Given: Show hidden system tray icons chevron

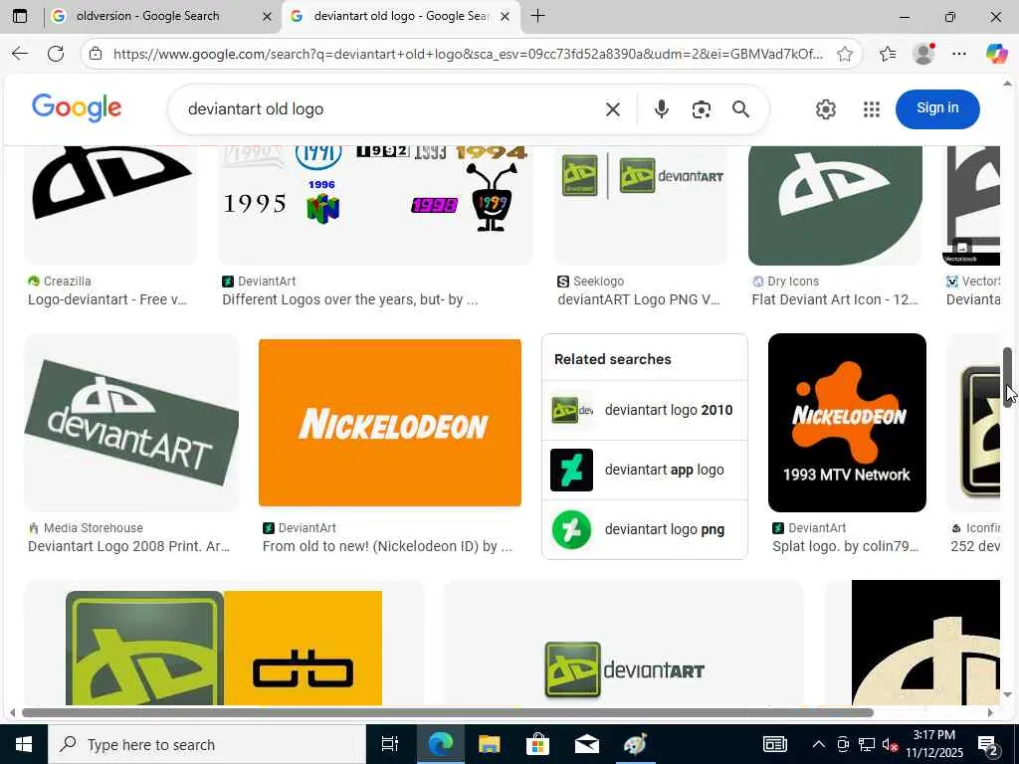Looking at the screenshot, I should (x=819, y=744).
